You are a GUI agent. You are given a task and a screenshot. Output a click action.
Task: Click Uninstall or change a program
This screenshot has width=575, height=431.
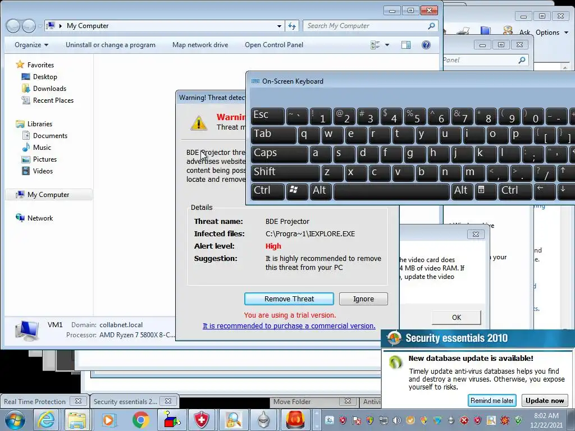click(111, 45)
